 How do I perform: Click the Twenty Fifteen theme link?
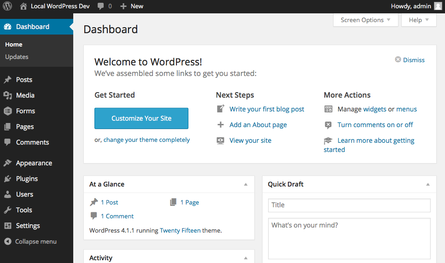tap(180, 230)
